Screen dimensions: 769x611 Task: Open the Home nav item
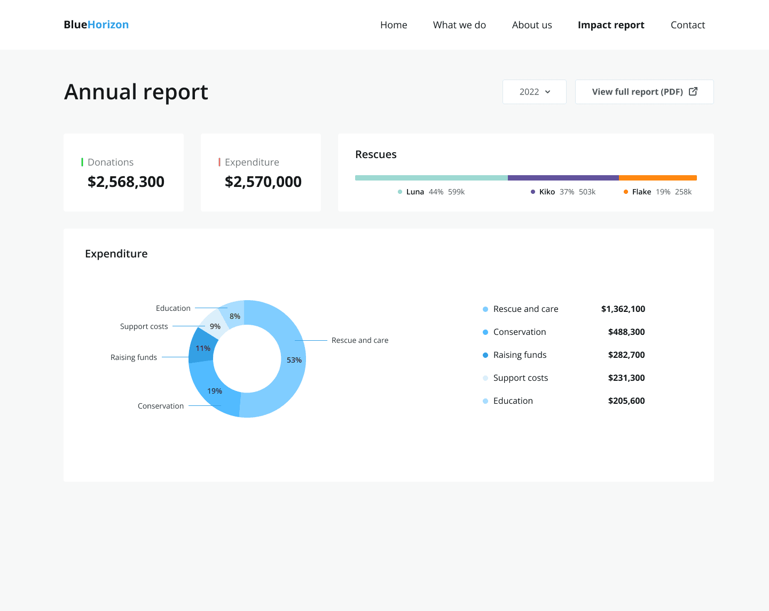click(394, 25)
